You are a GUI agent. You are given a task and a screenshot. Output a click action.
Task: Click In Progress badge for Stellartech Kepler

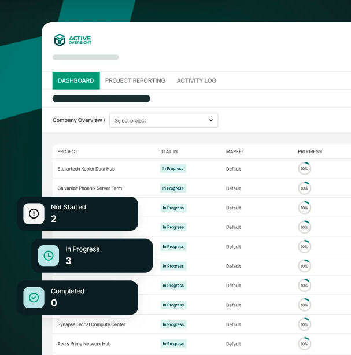coord(173,169)
